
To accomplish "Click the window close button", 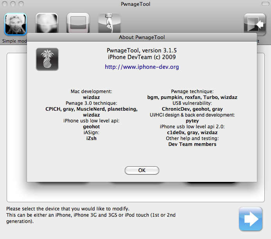I will coord(5,4).
